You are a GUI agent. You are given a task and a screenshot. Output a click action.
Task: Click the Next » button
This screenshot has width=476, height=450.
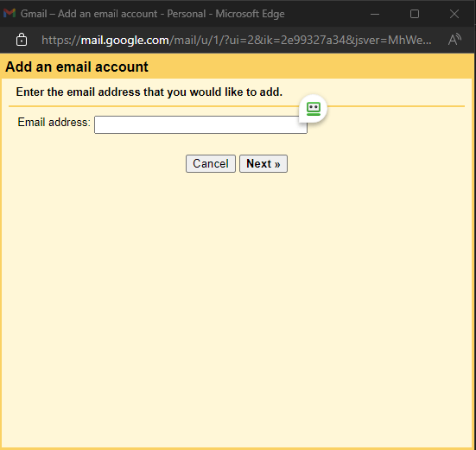point(263,164)
